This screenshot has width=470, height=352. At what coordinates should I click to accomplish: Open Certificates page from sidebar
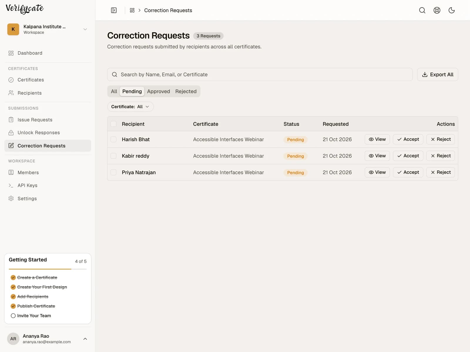[48, 80]
